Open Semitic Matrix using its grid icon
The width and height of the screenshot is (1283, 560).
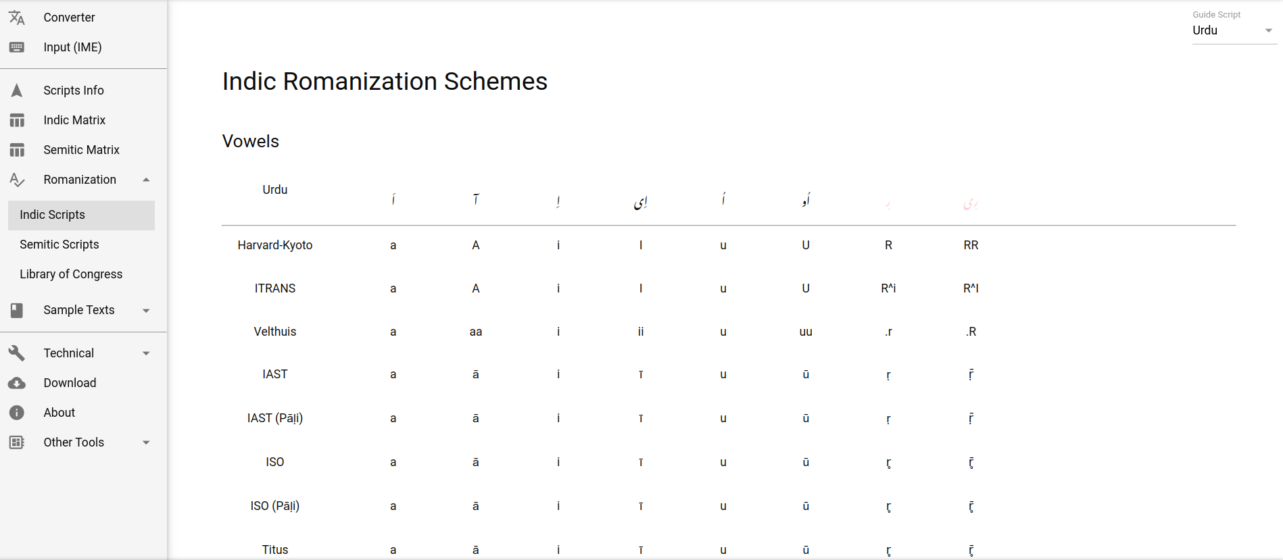[17, 149]
